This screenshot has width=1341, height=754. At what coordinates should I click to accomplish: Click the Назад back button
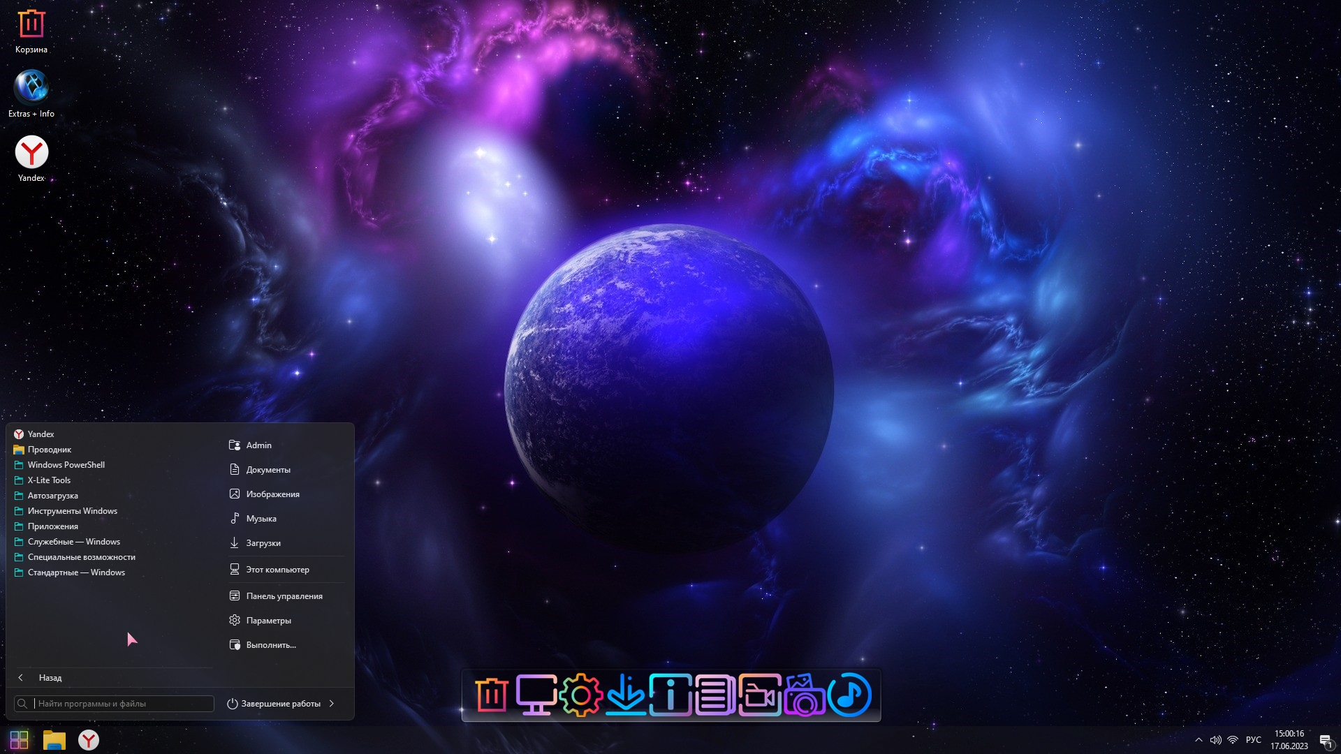tap(49, 678)
